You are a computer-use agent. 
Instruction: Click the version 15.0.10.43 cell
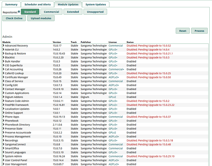click(59, 53)
